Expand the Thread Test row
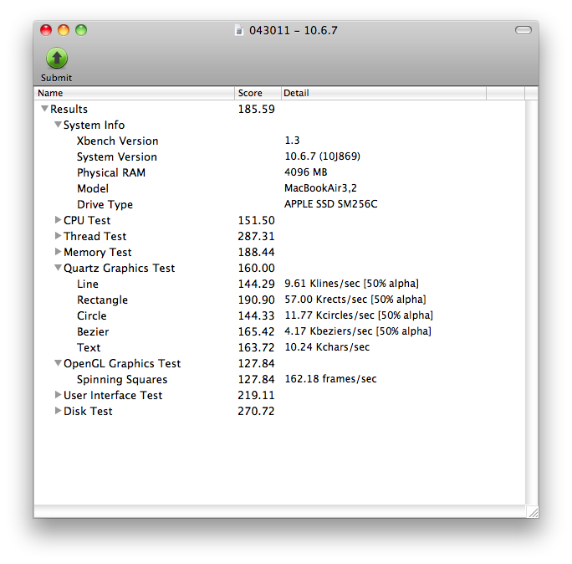The height and width of the screenshot is (564, 572). pyautogui.click(x=58, y=236)
